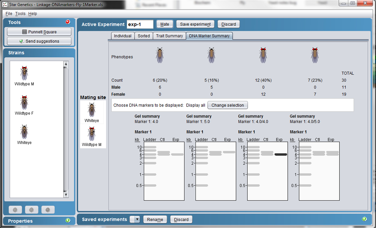
Task: Click the red-eyed phenotype fly with 7 count
Action: (x=315, y=55)
